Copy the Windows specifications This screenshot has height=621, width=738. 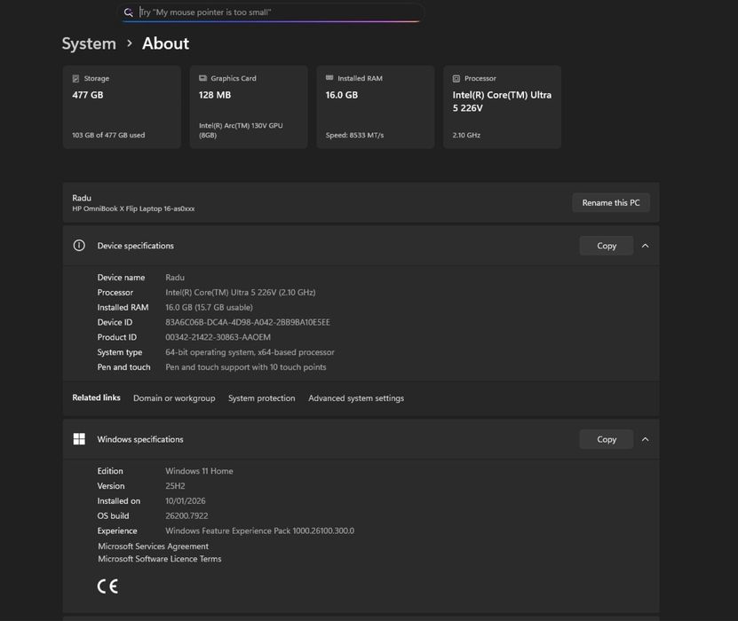click(607, 439)
